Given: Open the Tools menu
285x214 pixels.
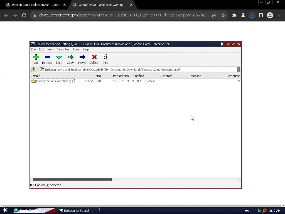Looking at the screenshot, I should tap(76, 49).
